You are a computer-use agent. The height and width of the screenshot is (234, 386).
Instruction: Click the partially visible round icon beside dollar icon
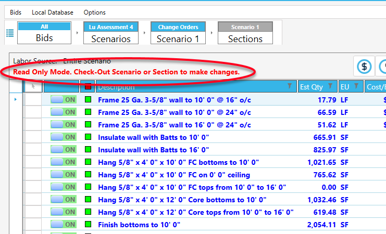[383, 67]
